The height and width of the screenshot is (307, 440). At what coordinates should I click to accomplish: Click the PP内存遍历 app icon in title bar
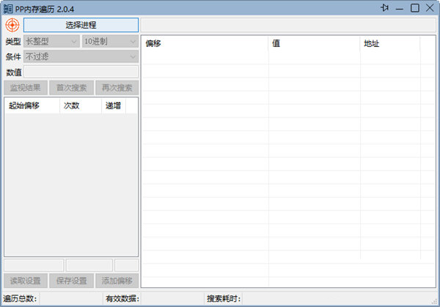(7, 8)
